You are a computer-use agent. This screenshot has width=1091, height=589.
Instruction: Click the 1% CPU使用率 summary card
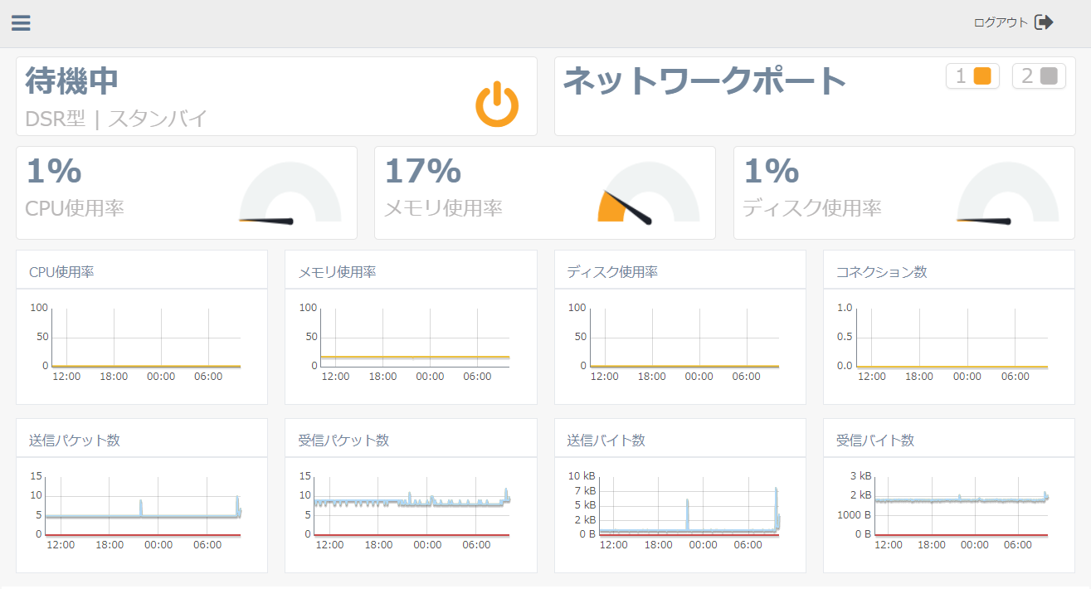point(124,192)
